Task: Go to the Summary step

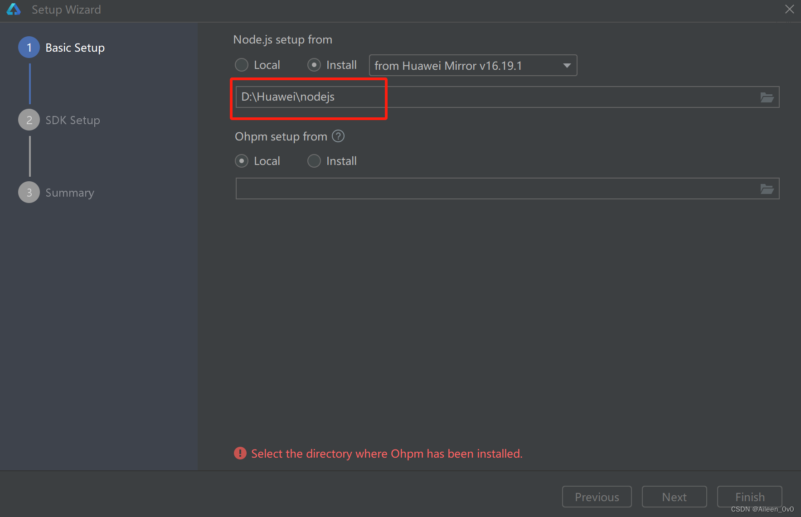Action: pos(56,193)
